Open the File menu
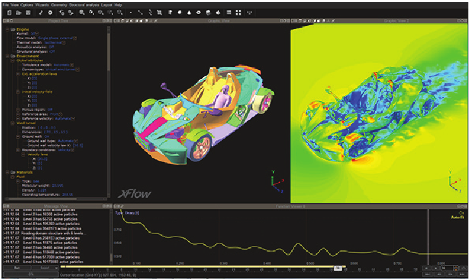 point(6,5)
